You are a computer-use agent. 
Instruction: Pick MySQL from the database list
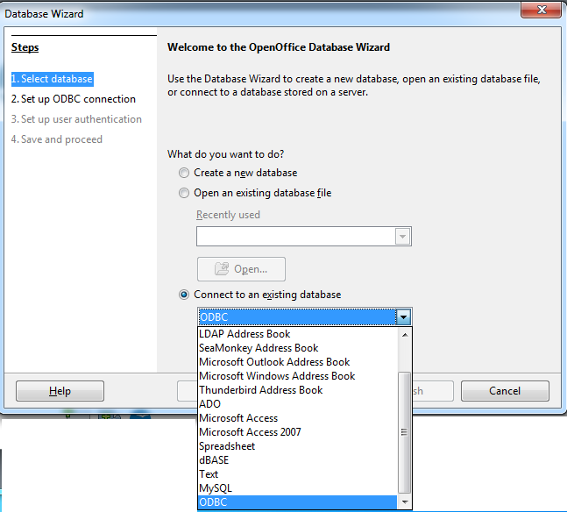pos(297,488)
